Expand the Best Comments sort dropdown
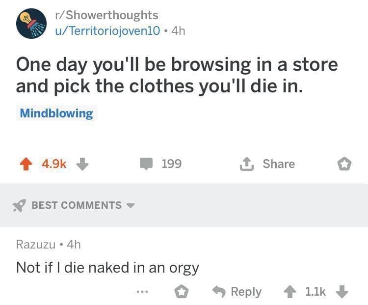This screenshot has width=368, height=305. click(130, 205)
